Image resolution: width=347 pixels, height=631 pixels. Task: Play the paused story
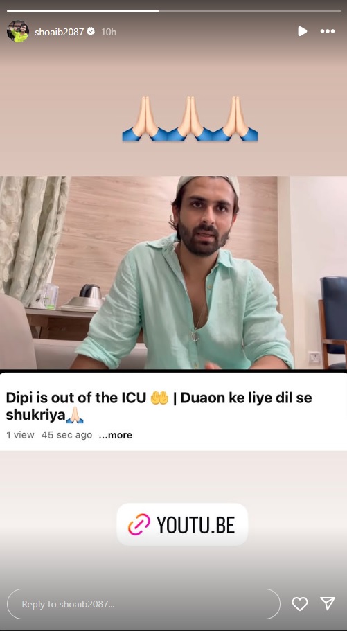coord(302,31)
